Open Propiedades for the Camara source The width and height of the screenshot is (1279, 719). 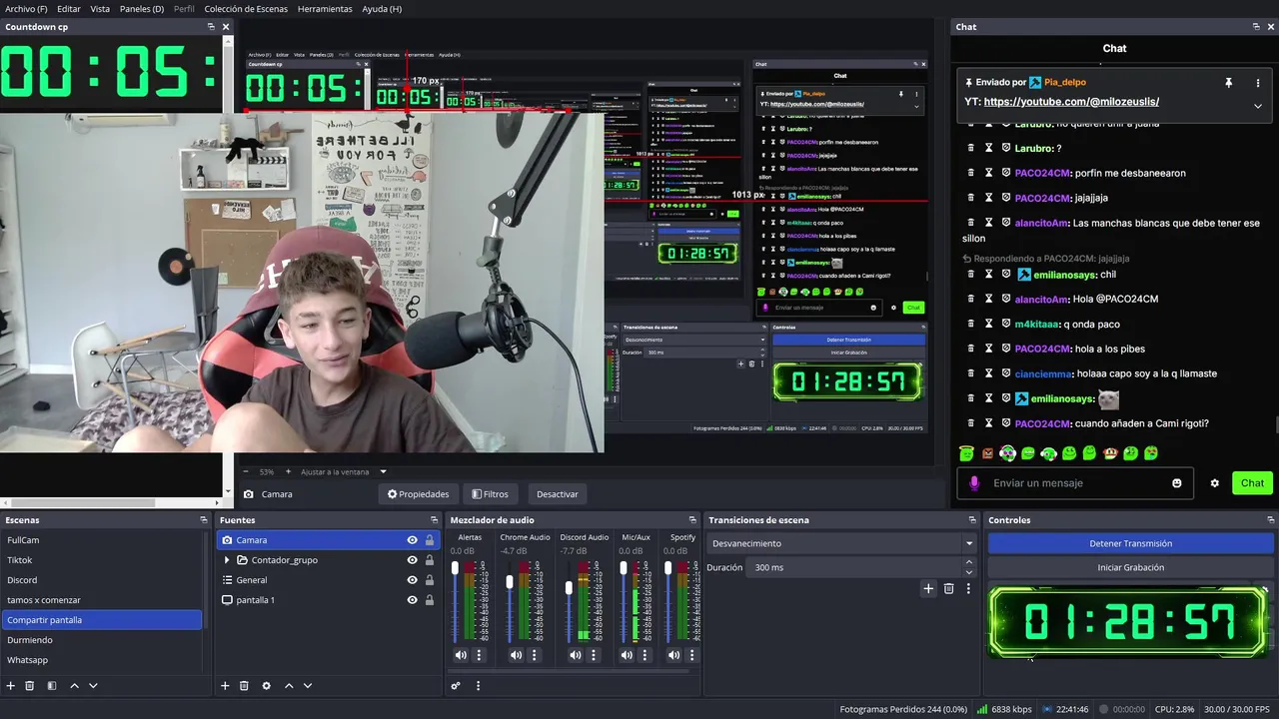419,494
